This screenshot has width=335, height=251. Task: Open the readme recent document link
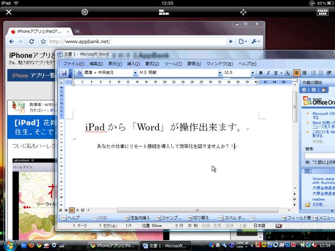click(318, 199)
